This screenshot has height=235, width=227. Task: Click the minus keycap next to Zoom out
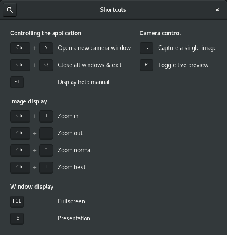click(46, 134)
